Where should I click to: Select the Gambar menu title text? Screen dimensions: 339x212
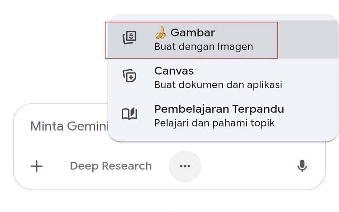(193, 33)
